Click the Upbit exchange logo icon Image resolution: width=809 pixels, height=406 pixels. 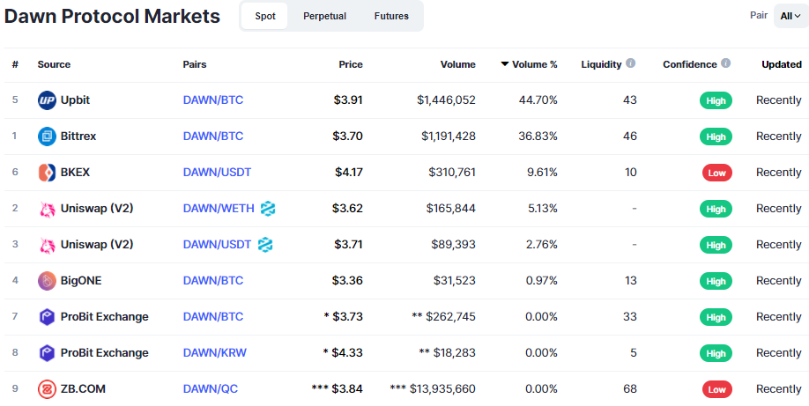click(47, 100)
